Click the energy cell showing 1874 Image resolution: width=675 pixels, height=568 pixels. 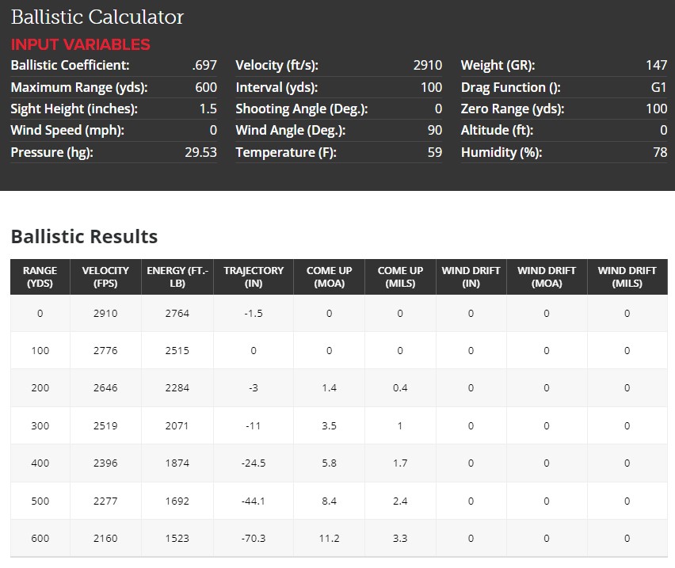pos(177,463)
